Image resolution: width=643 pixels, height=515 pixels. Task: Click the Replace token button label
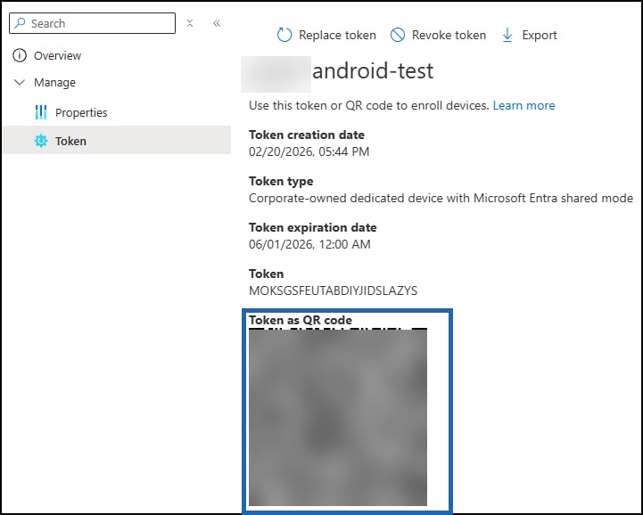click(x=337, y=36)
